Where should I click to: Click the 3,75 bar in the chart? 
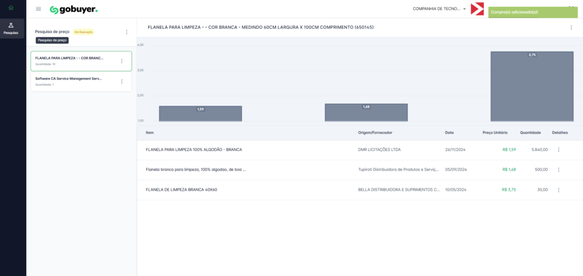point(532,85)
